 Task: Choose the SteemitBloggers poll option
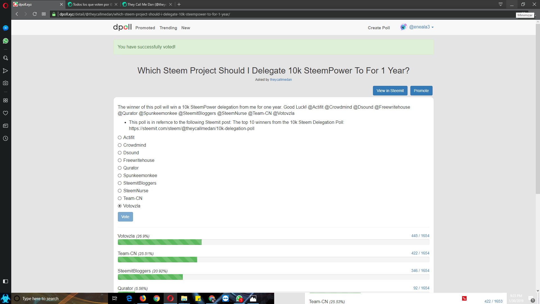point(120,183)
